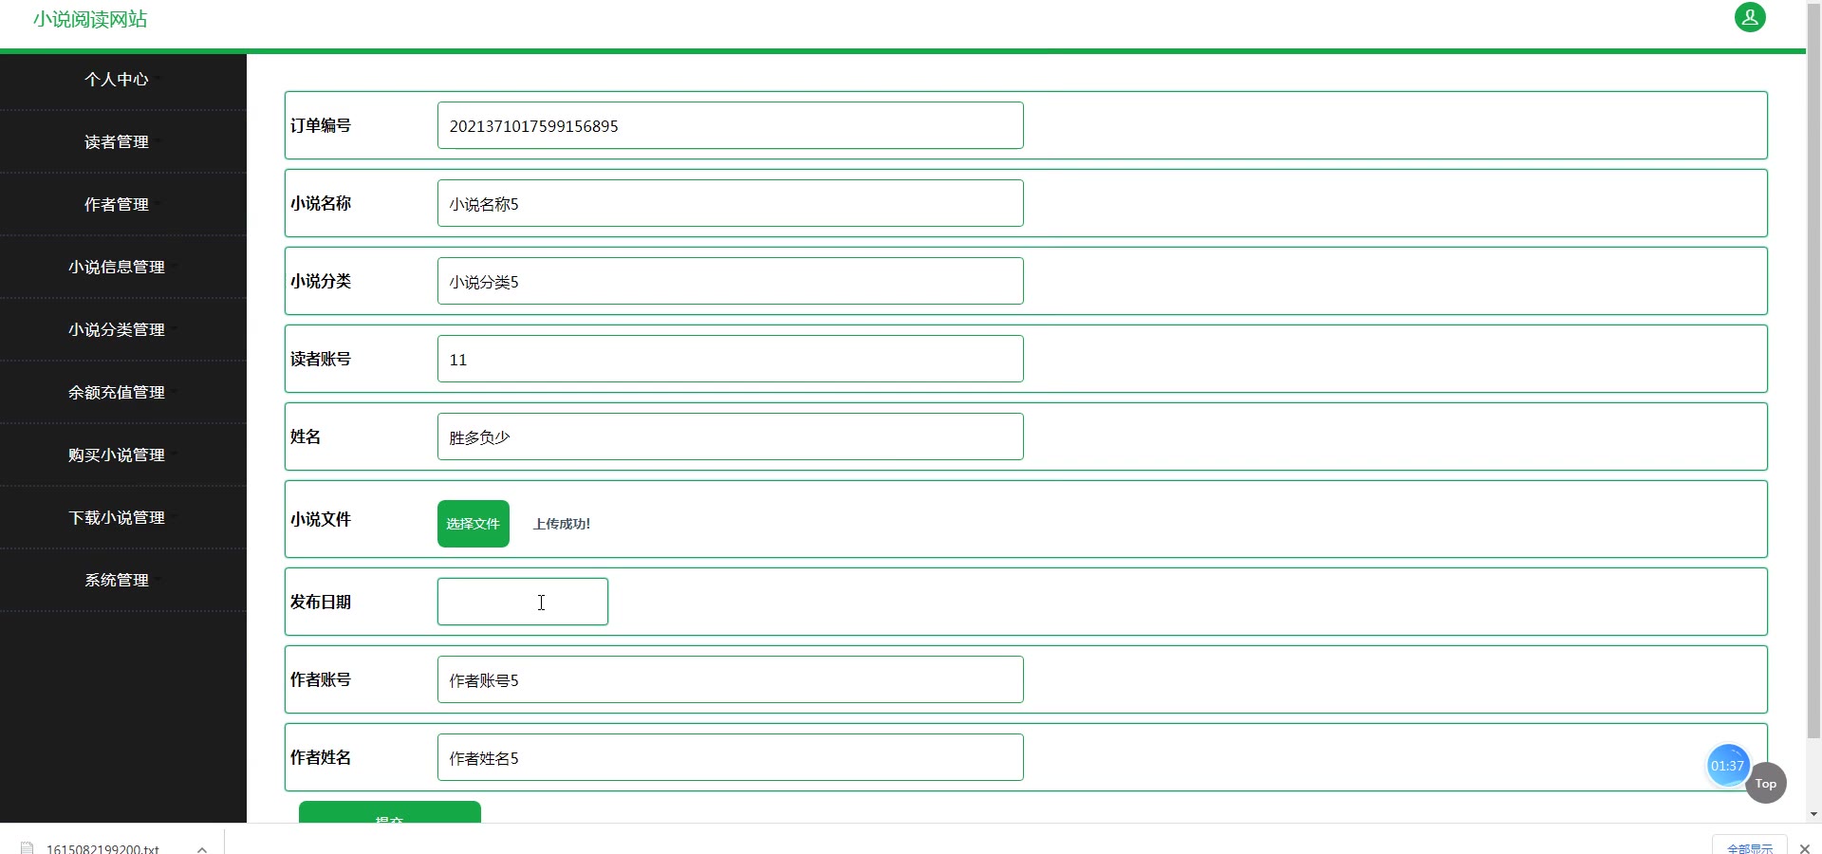Screen dimensions: 1822x854
Task: Close the downloads bar
Action: 1805,848
